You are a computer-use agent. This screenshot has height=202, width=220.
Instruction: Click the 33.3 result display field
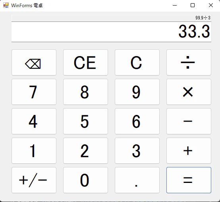111,32
